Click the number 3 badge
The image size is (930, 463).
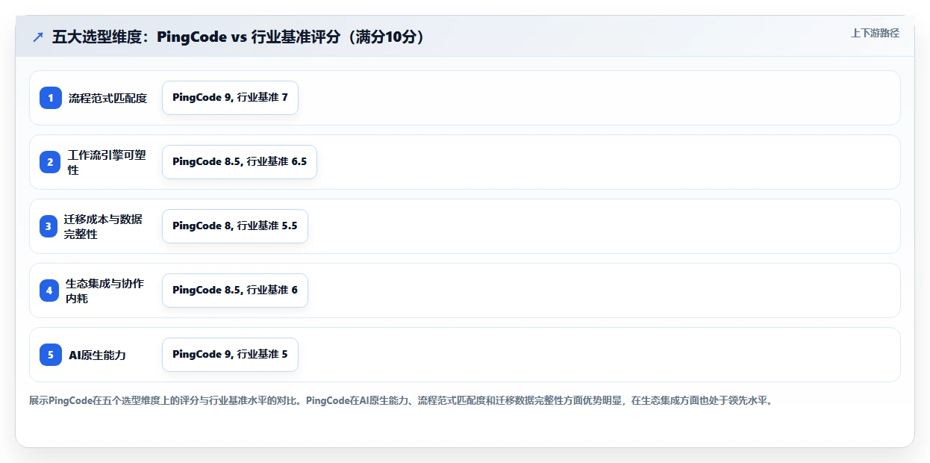click(x=49, y=226)
